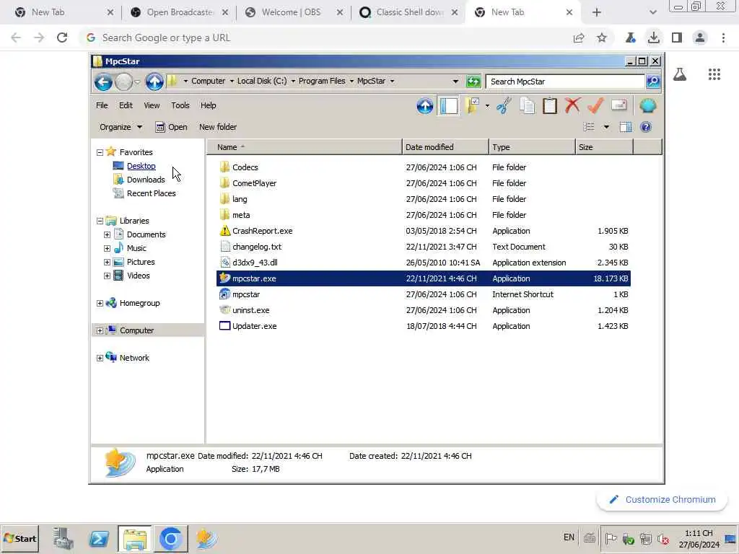Image resolution: width=739 pixels, height=554 pixels.
Task: Click the blue Help question mark icon
Action: click(646, 127)
